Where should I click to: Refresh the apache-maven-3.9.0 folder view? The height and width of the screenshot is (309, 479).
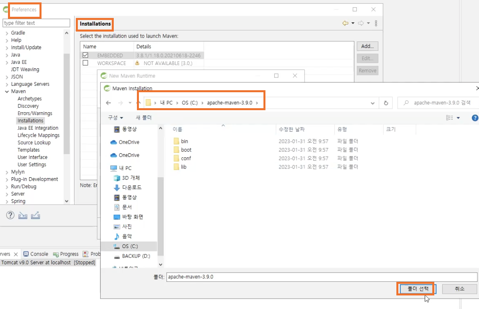(386, 103)
